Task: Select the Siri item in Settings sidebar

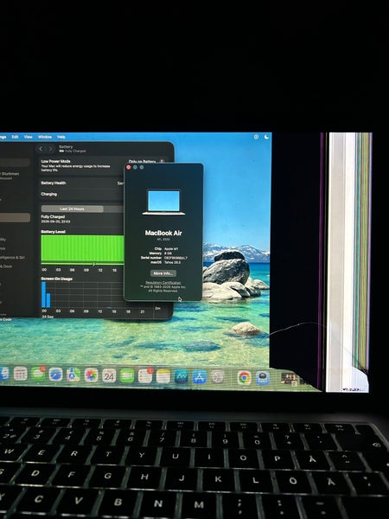Action: [x=12, y=258]
